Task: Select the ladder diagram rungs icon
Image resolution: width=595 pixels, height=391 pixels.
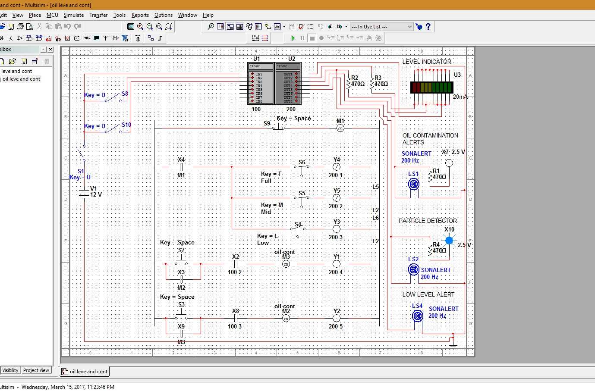Action: pyautogui.click(x=265, y=38)
